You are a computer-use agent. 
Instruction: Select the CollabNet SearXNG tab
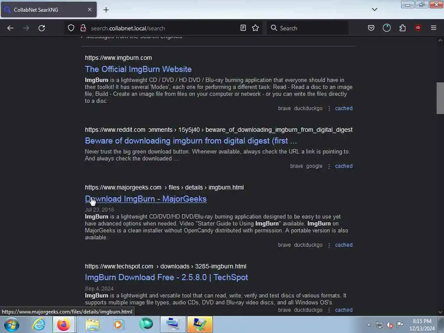(49, 10)
